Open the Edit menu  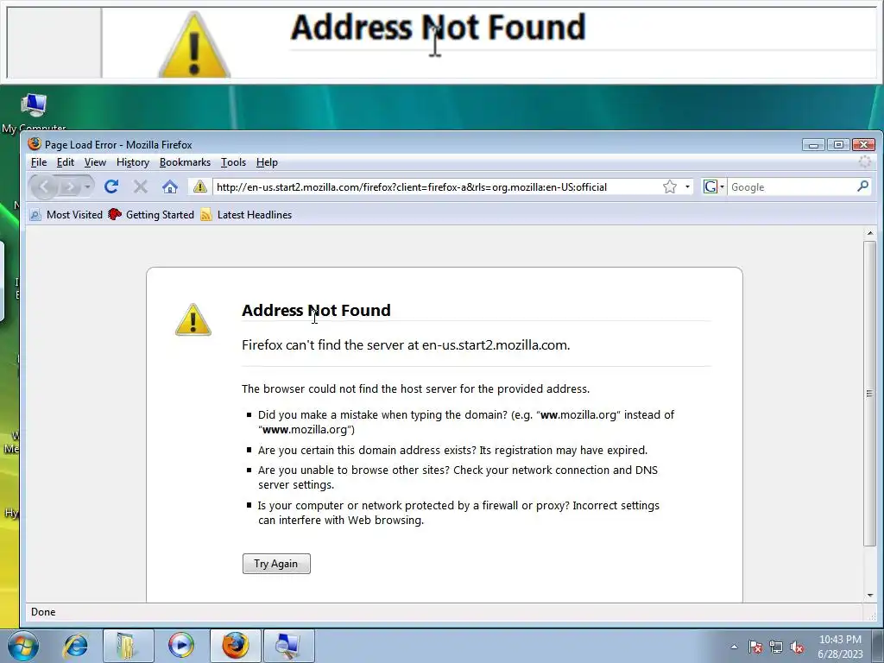pos(66,162)
